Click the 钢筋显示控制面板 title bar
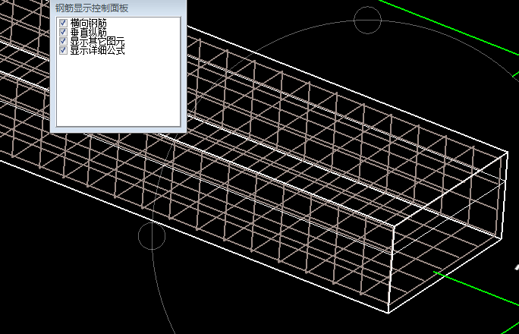Image resolution: width=519 pixels, height=334 pixels. pyautogui.click(x=118, y=8)
